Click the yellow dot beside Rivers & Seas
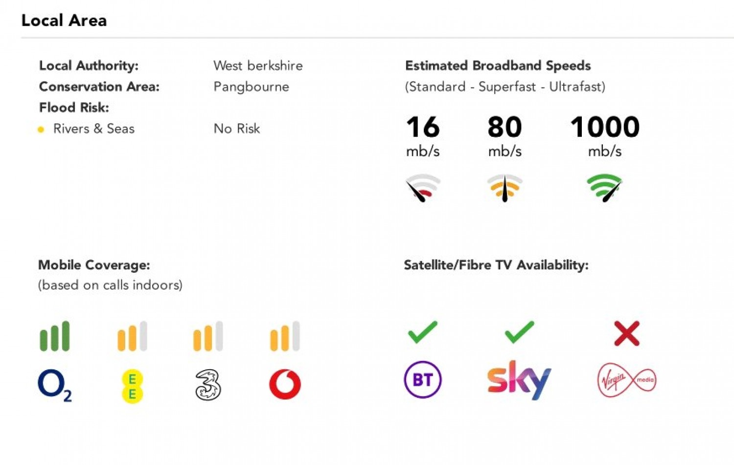Viewport: 734px width, 465px height. click(x=41, y=130)
